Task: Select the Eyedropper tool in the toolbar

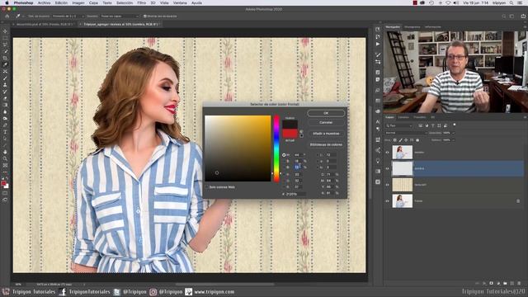Action: (x=5, y=64)
